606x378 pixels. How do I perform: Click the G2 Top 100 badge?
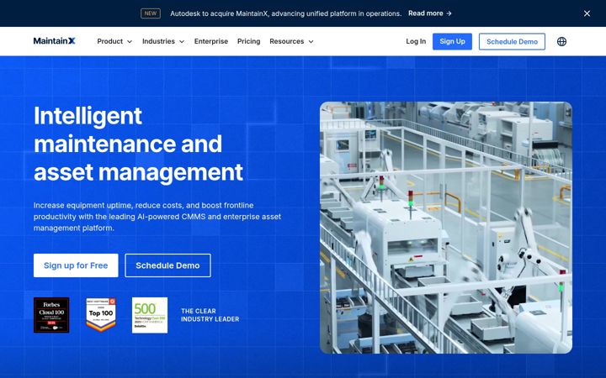(x=101, y=315)
